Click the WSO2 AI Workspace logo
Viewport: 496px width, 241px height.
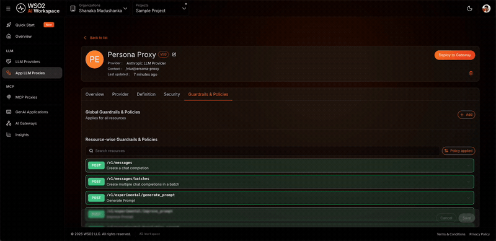coord(38,9)
